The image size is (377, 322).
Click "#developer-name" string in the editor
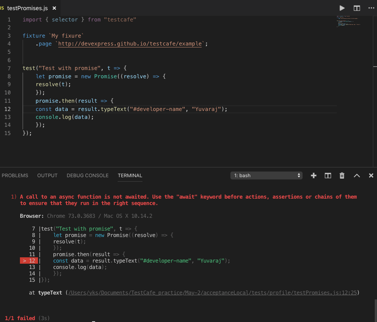[157, 109]
